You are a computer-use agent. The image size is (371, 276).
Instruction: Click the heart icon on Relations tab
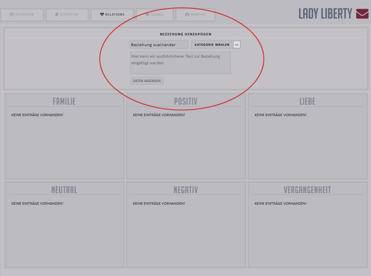pos(102,14)
